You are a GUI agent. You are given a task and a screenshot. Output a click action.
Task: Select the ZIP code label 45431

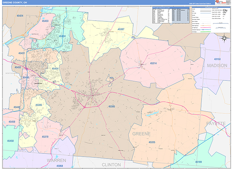click(x=21, y=53)
